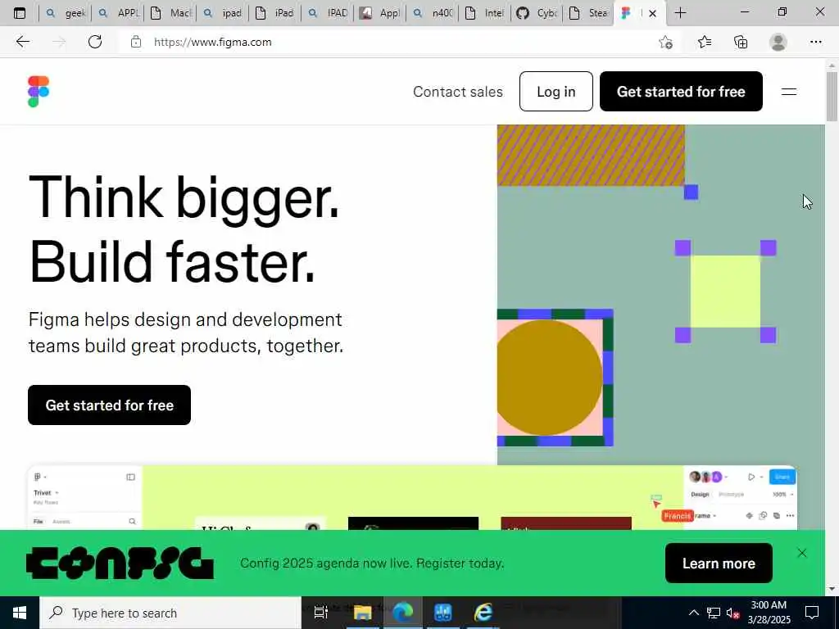Click the 'Config 2025 agenda now live' text
The height and width of the screenshot is (629, 839).
click(x=372, y=563)
